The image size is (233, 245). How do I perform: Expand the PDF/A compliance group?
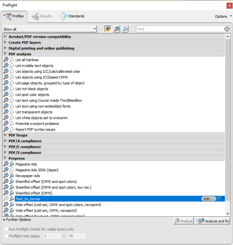click(x=5, y=141)
